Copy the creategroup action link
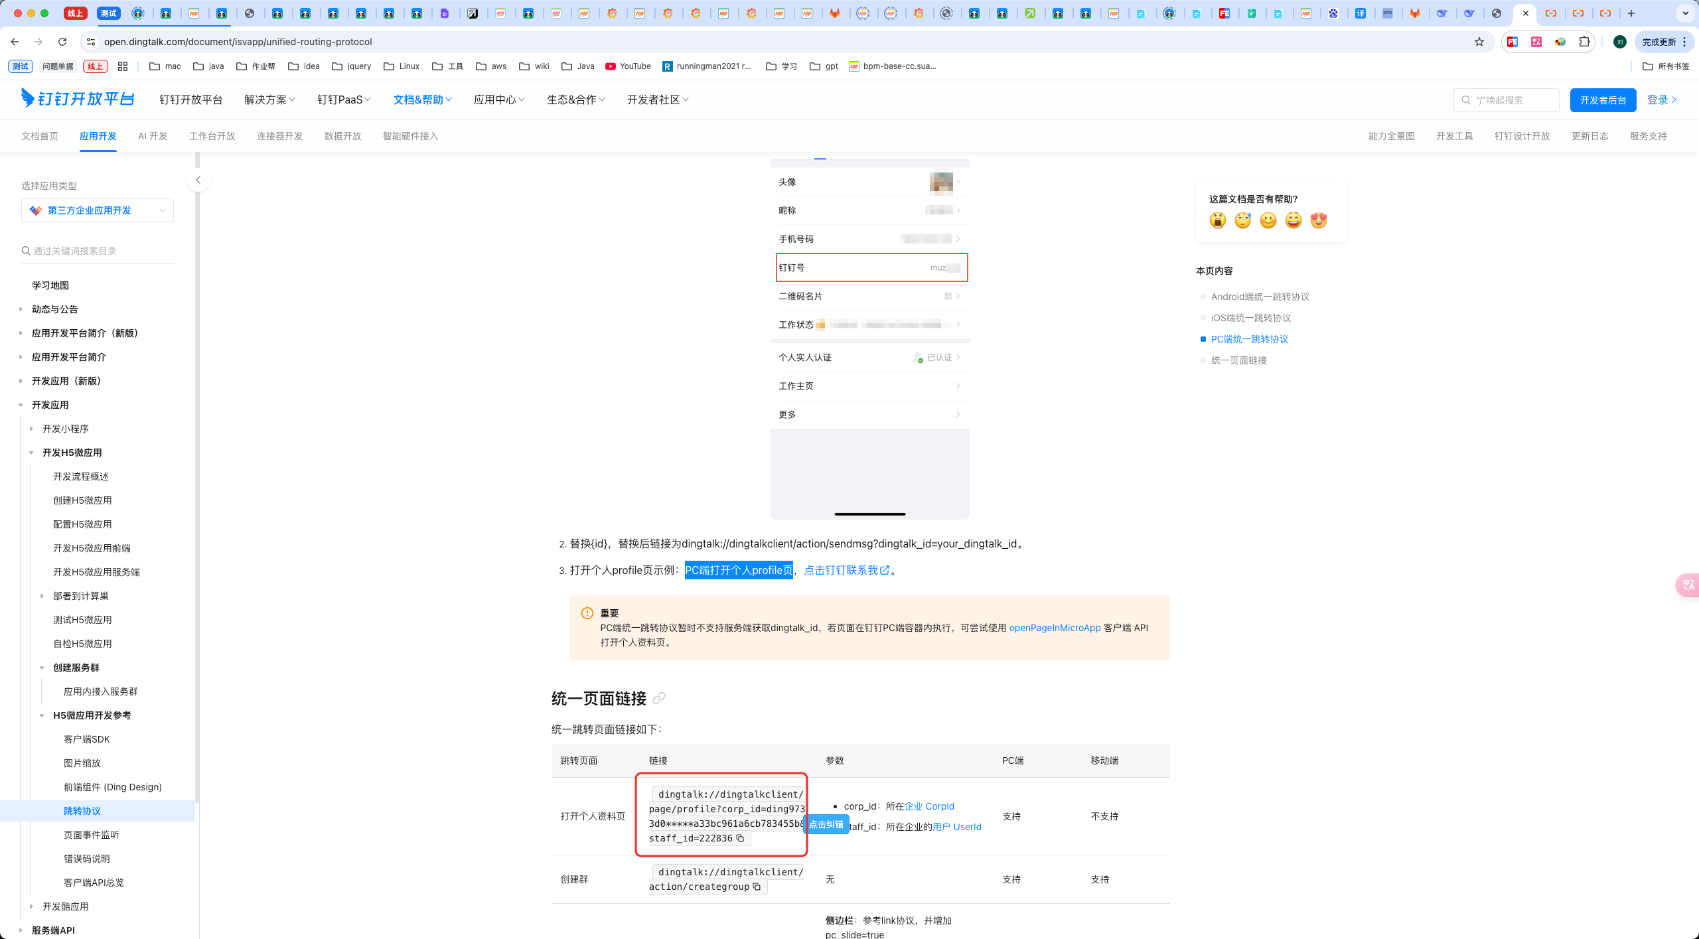The width and height of the screenshot is (1699, 939). 757,887
